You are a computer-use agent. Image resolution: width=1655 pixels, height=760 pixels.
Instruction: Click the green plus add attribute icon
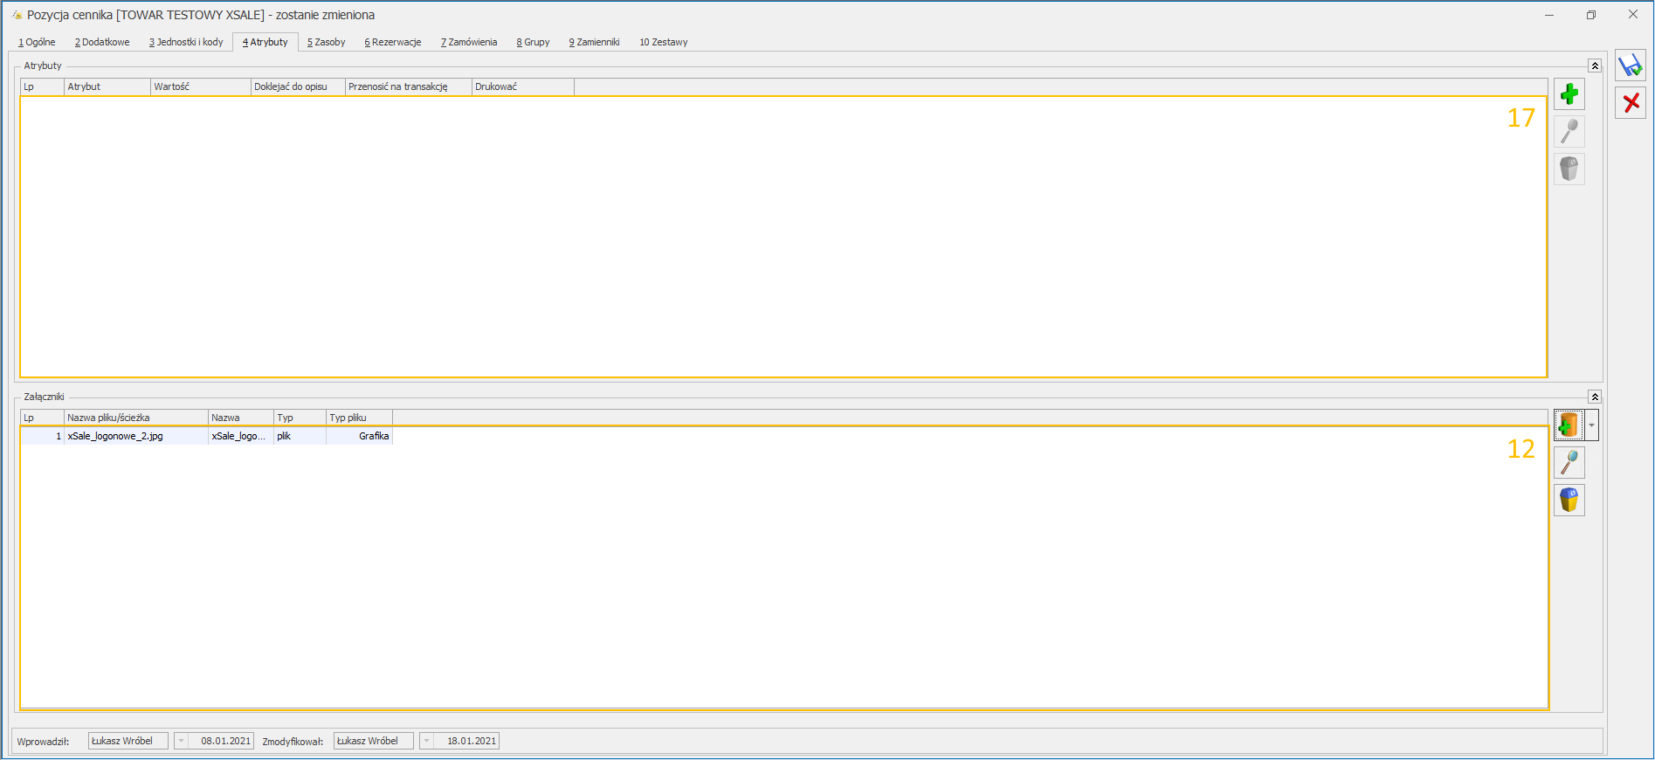1569,94
